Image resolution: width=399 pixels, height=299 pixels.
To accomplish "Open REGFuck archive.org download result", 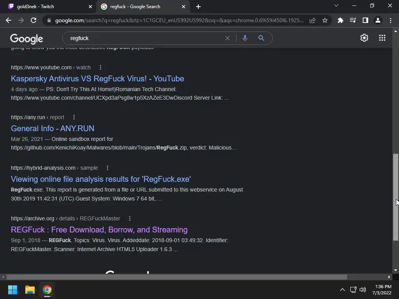I will coord(99,230).
